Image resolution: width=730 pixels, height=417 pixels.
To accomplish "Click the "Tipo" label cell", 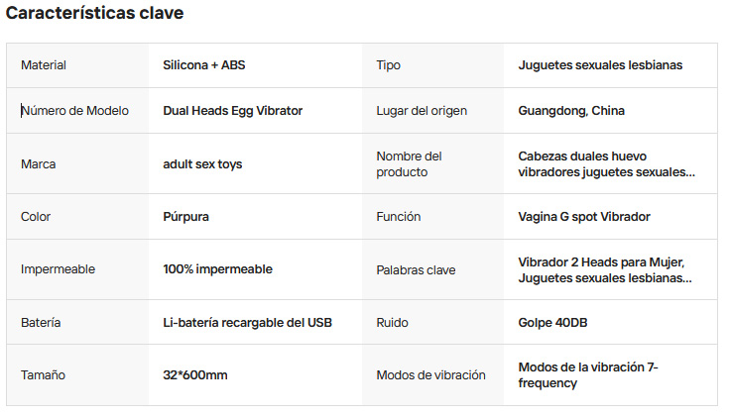I will [389, 65].
